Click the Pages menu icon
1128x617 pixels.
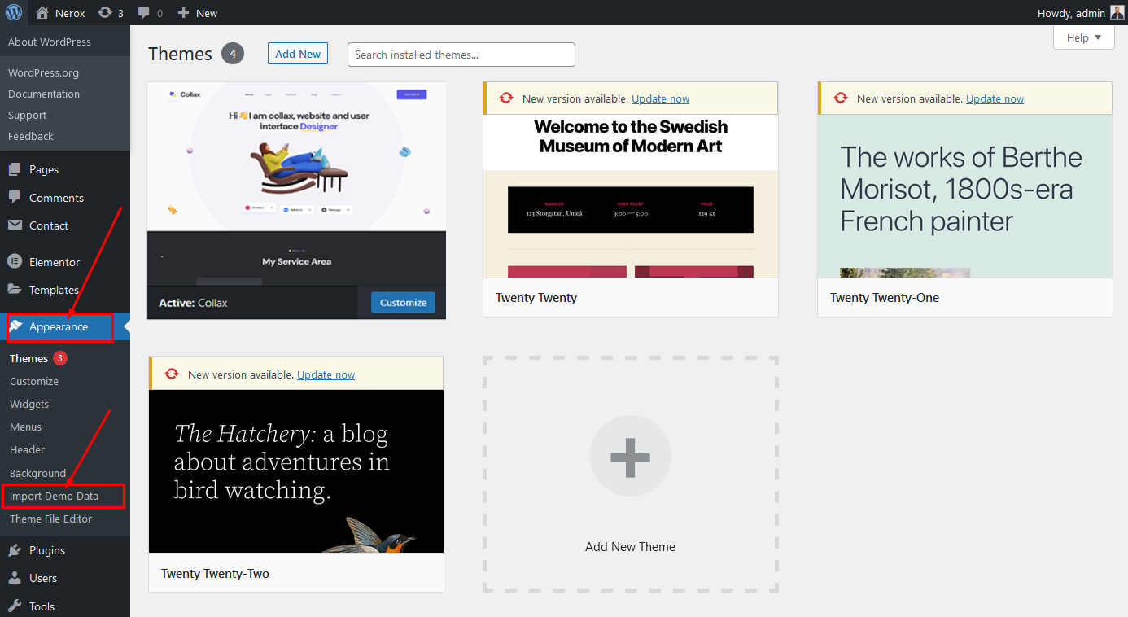click(x=15, y=169)
